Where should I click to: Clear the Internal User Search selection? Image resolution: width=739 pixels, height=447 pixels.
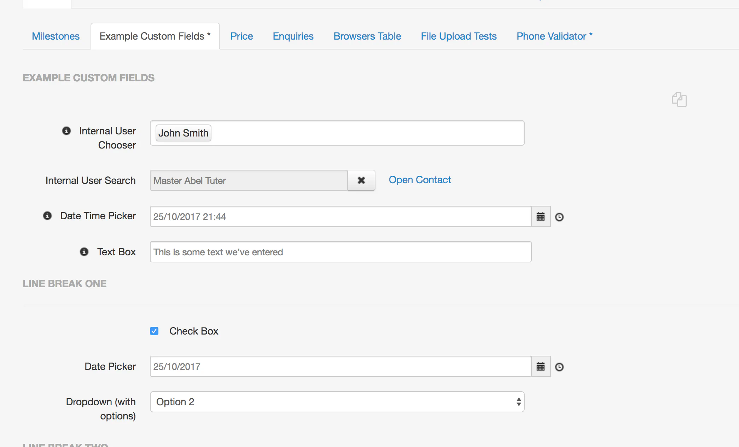(361, 180)
